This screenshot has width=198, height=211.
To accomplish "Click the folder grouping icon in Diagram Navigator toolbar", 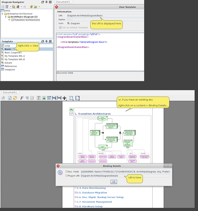I will click(x=14, y=6).
